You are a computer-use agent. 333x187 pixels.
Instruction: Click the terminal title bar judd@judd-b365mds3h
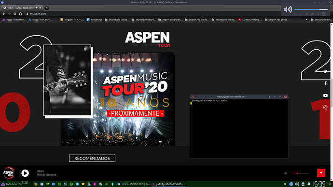click(231, 97)
